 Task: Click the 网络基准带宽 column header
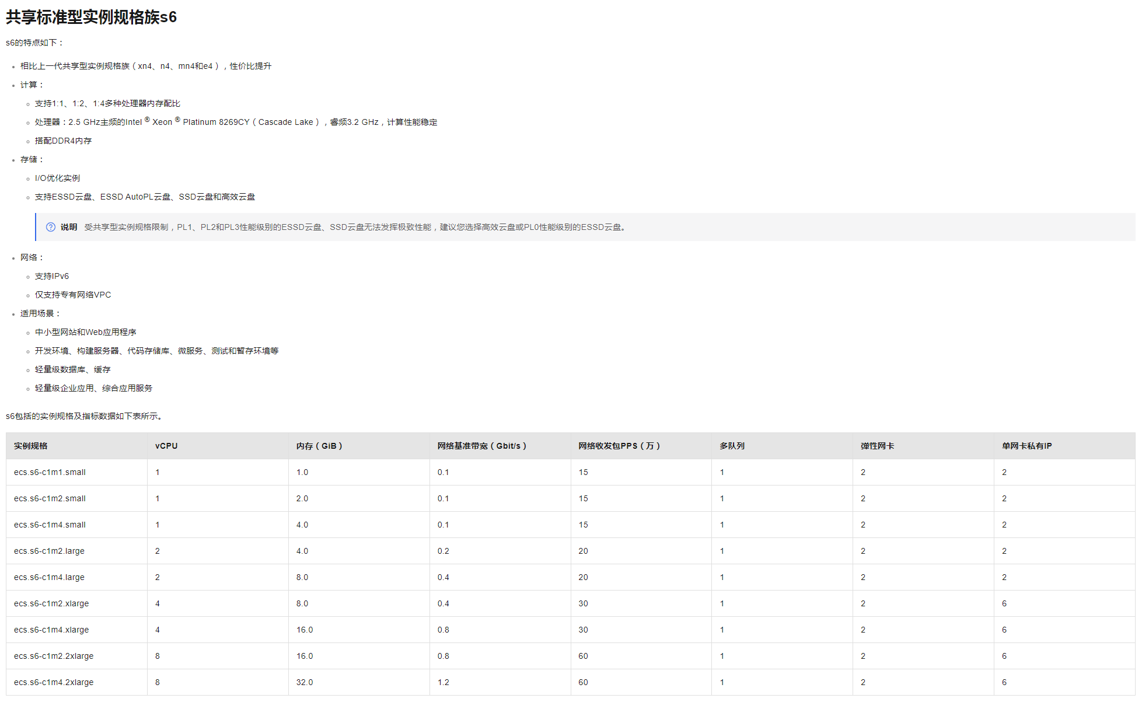(x=482, y=446)
